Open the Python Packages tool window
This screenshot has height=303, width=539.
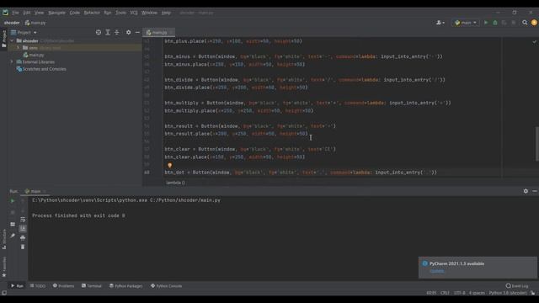point(125,286)
